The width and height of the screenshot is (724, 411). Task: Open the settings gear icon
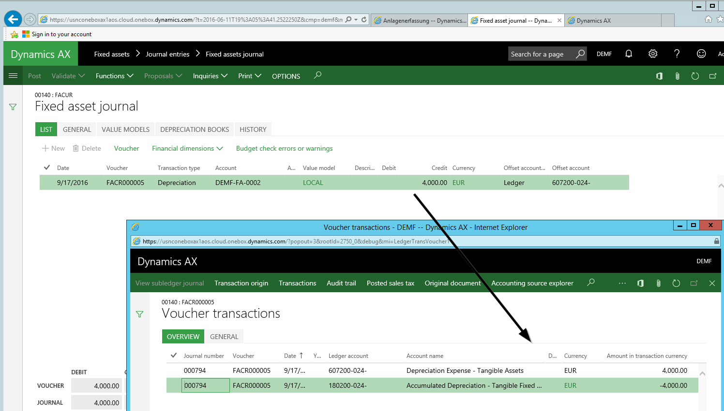(653, 54)
